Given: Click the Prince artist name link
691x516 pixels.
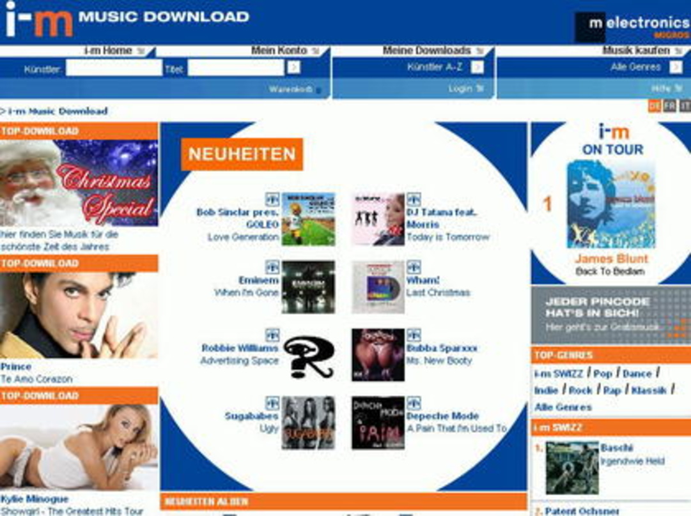Looking at the screenshot, I should 16,367.
